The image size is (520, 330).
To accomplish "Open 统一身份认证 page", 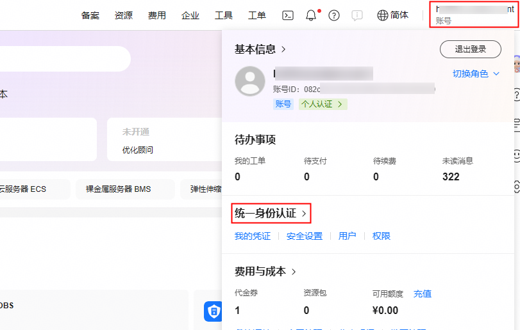I will pyautogui.click(x=271, y=213).
